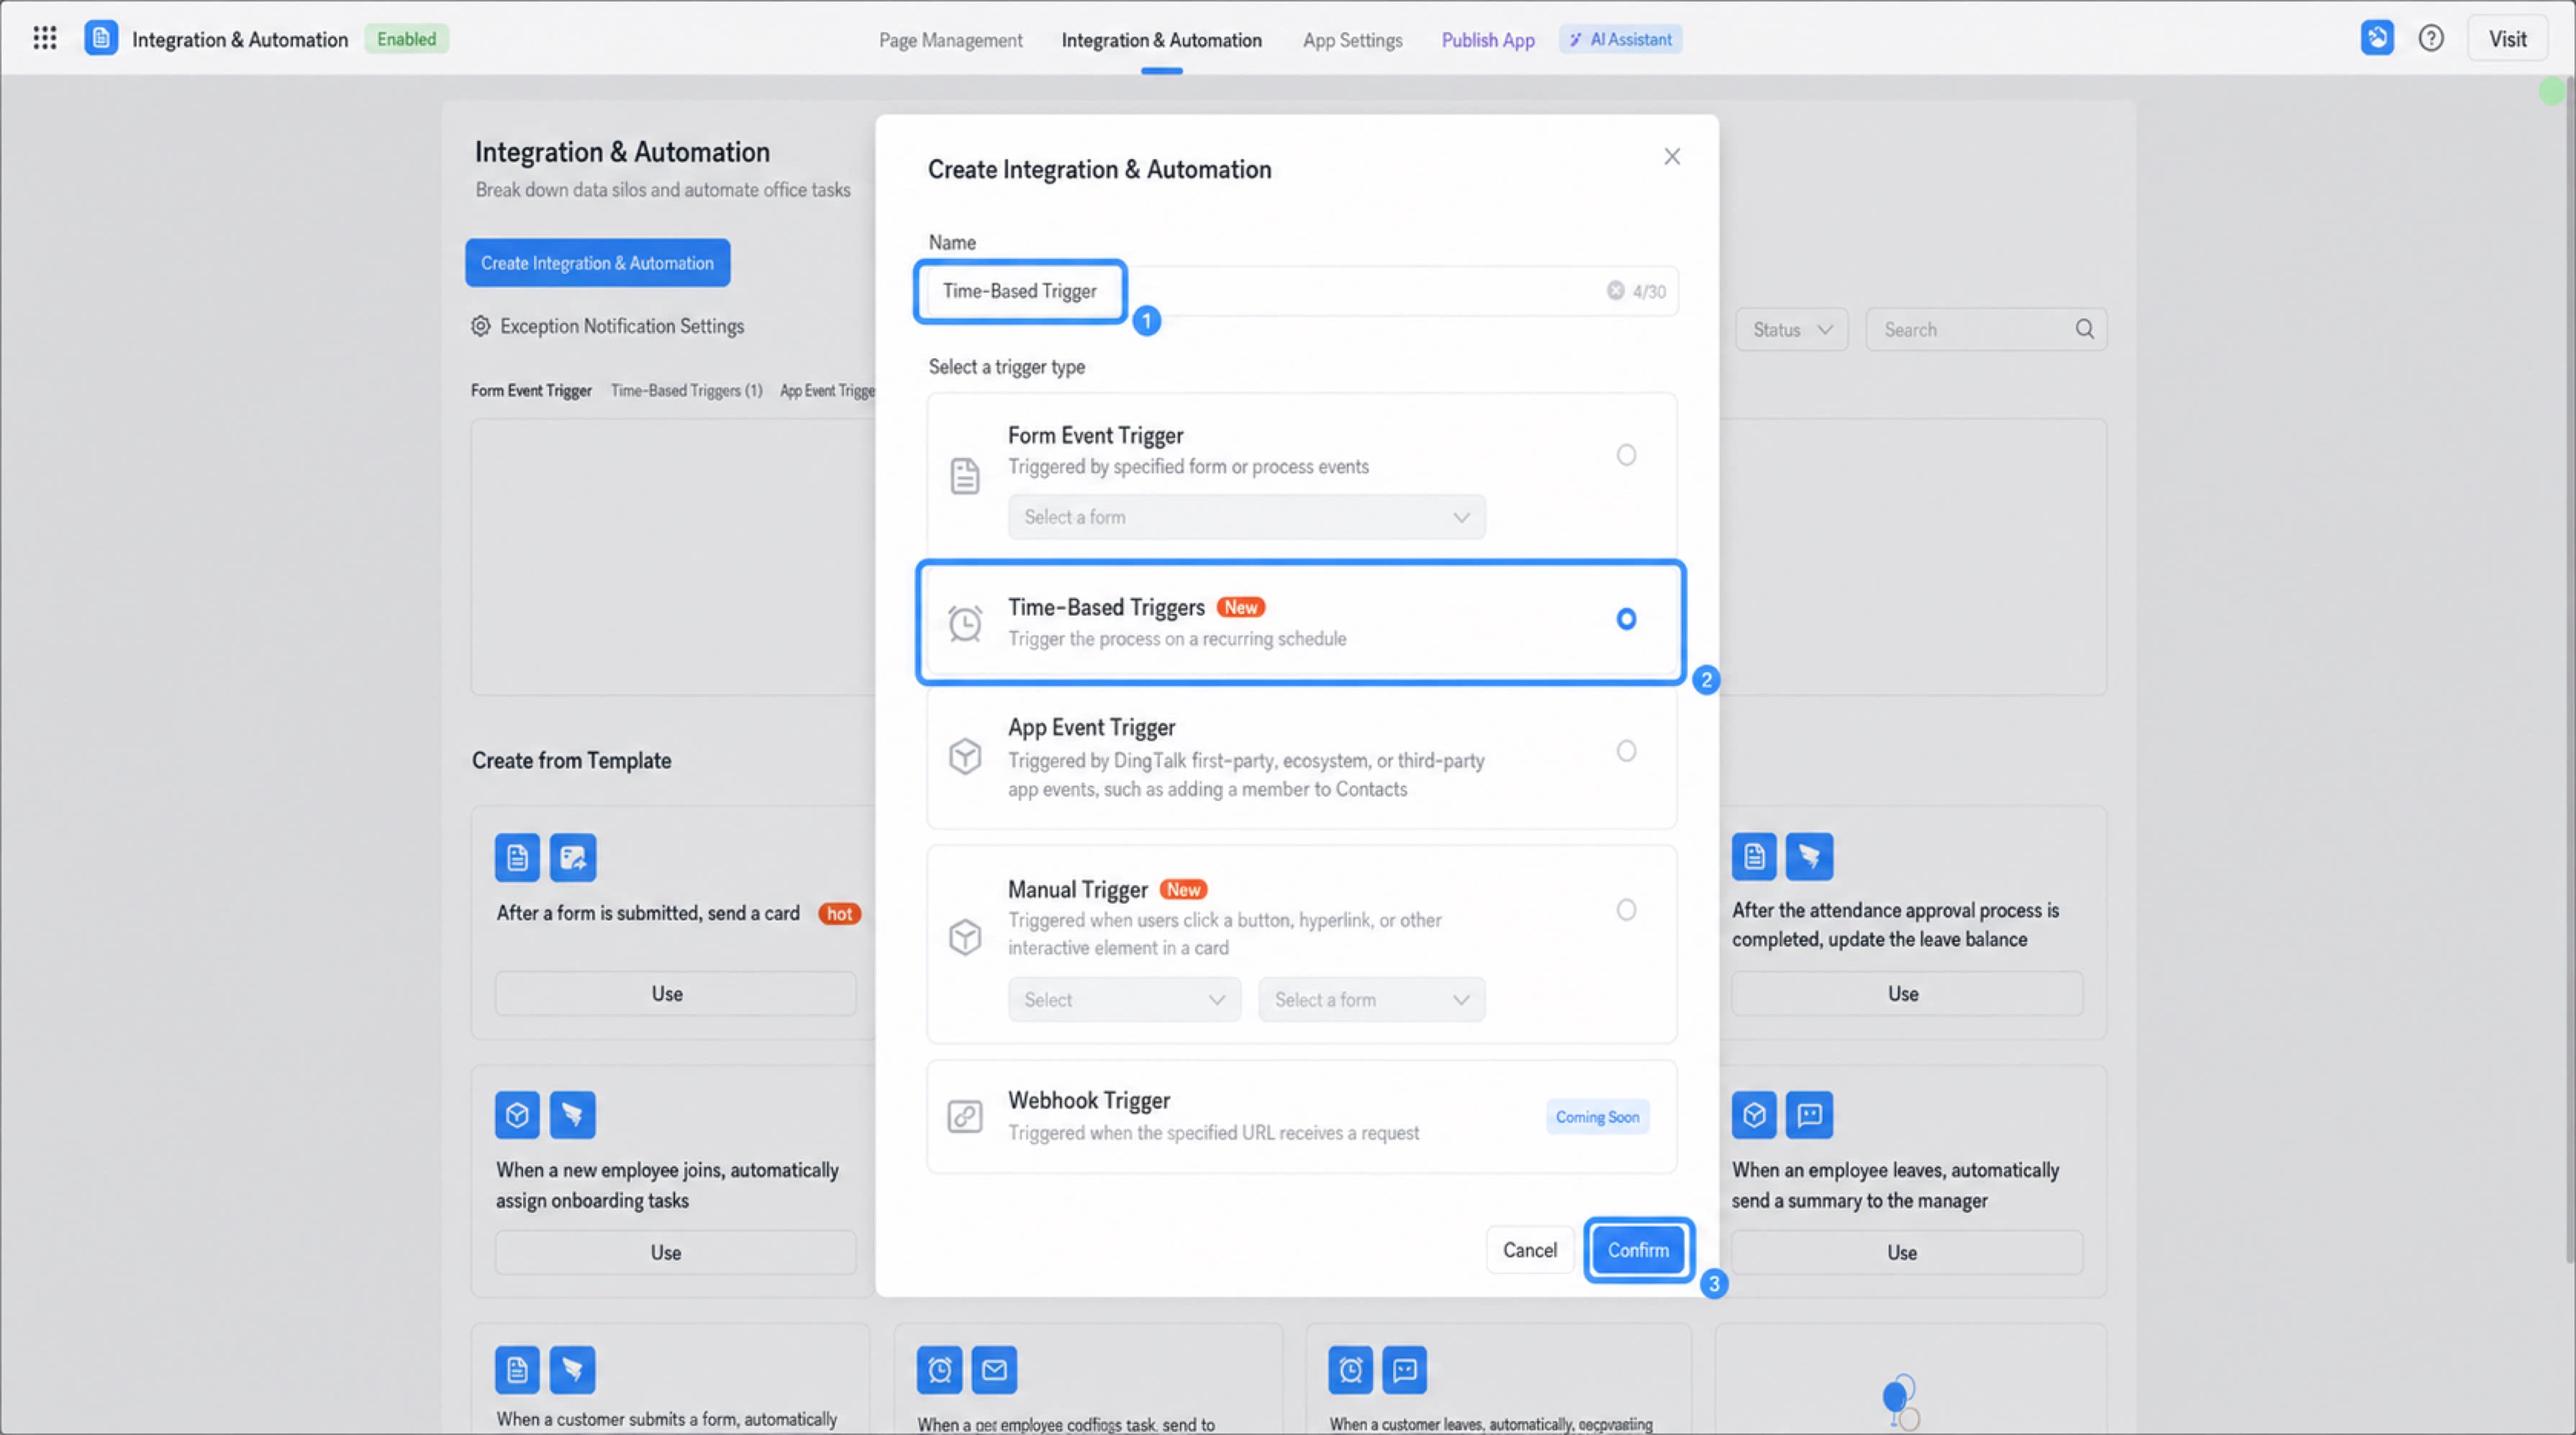The width and height of the screenshot is (2576, 1435).
Task: Confirm the new automation
Action: click(1638, 1250)
